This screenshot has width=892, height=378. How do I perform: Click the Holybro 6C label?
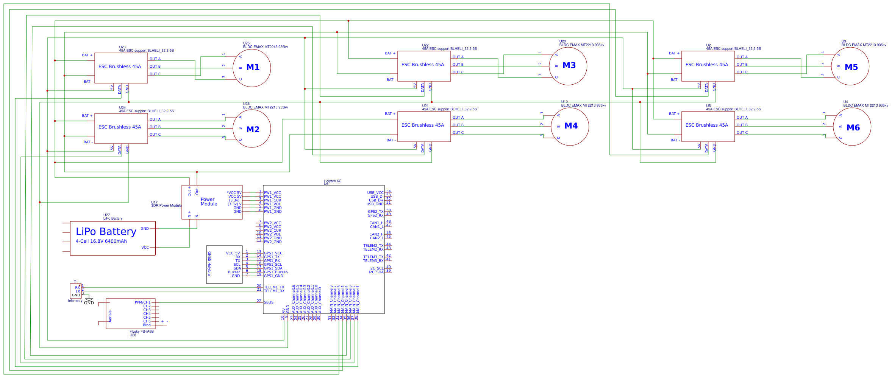click(333, 181)
